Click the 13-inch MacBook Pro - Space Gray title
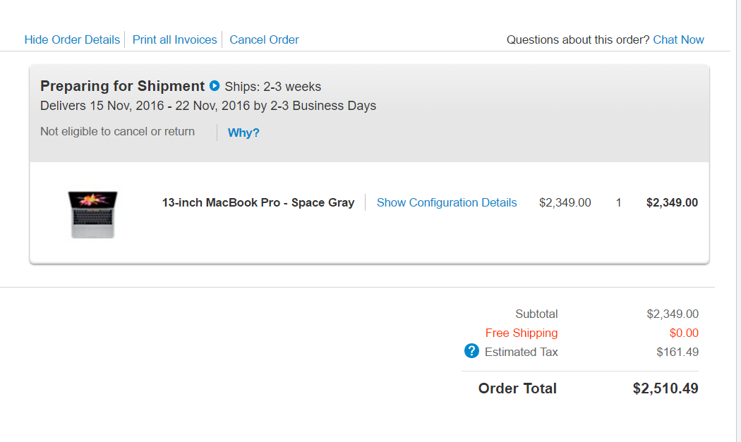 click(258, 202)
